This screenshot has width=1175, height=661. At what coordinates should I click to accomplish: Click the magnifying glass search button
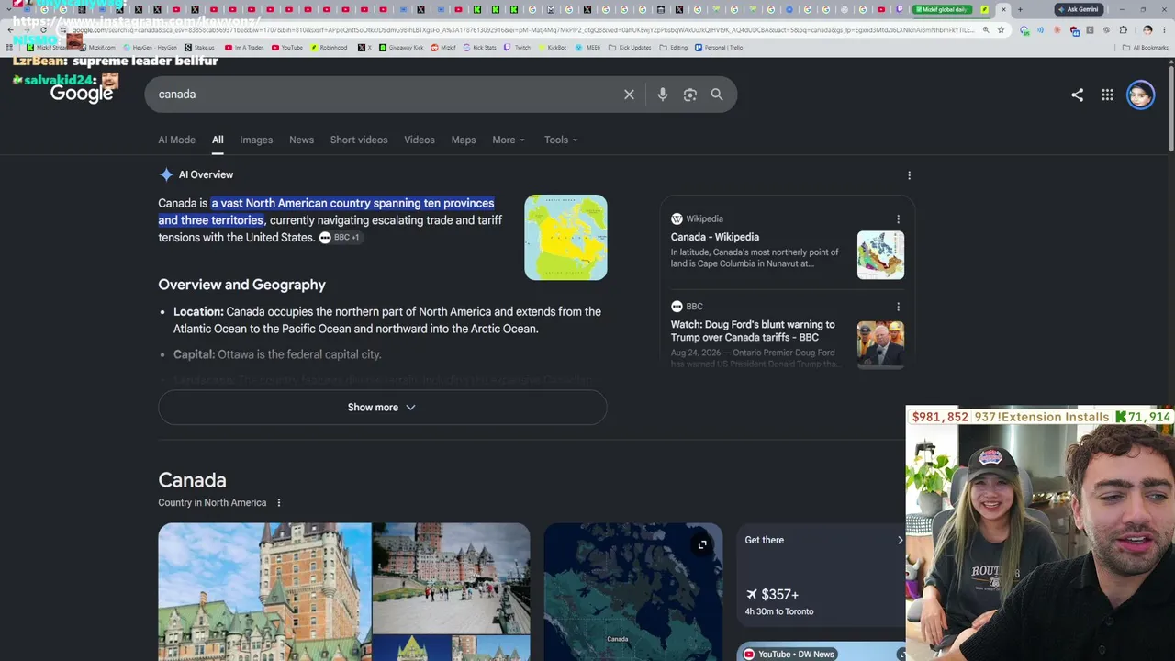click(x=717, y=95)
